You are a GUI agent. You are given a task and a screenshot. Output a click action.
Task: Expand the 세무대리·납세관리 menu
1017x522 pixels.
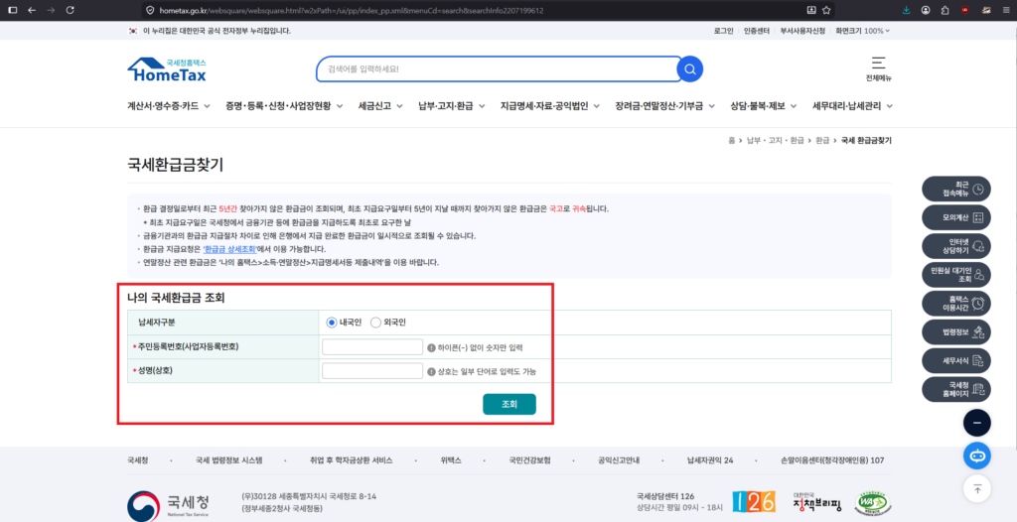[852, 106]
